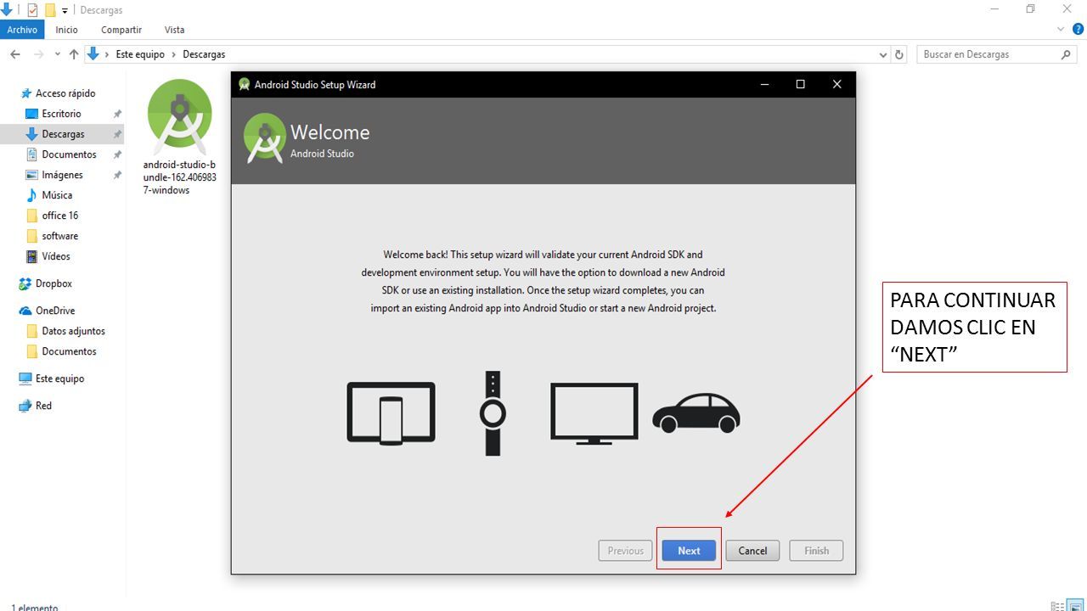Screen dimensions: 1087x611
Task: Open the Vista ribbon tab
Action: (174, 30)
